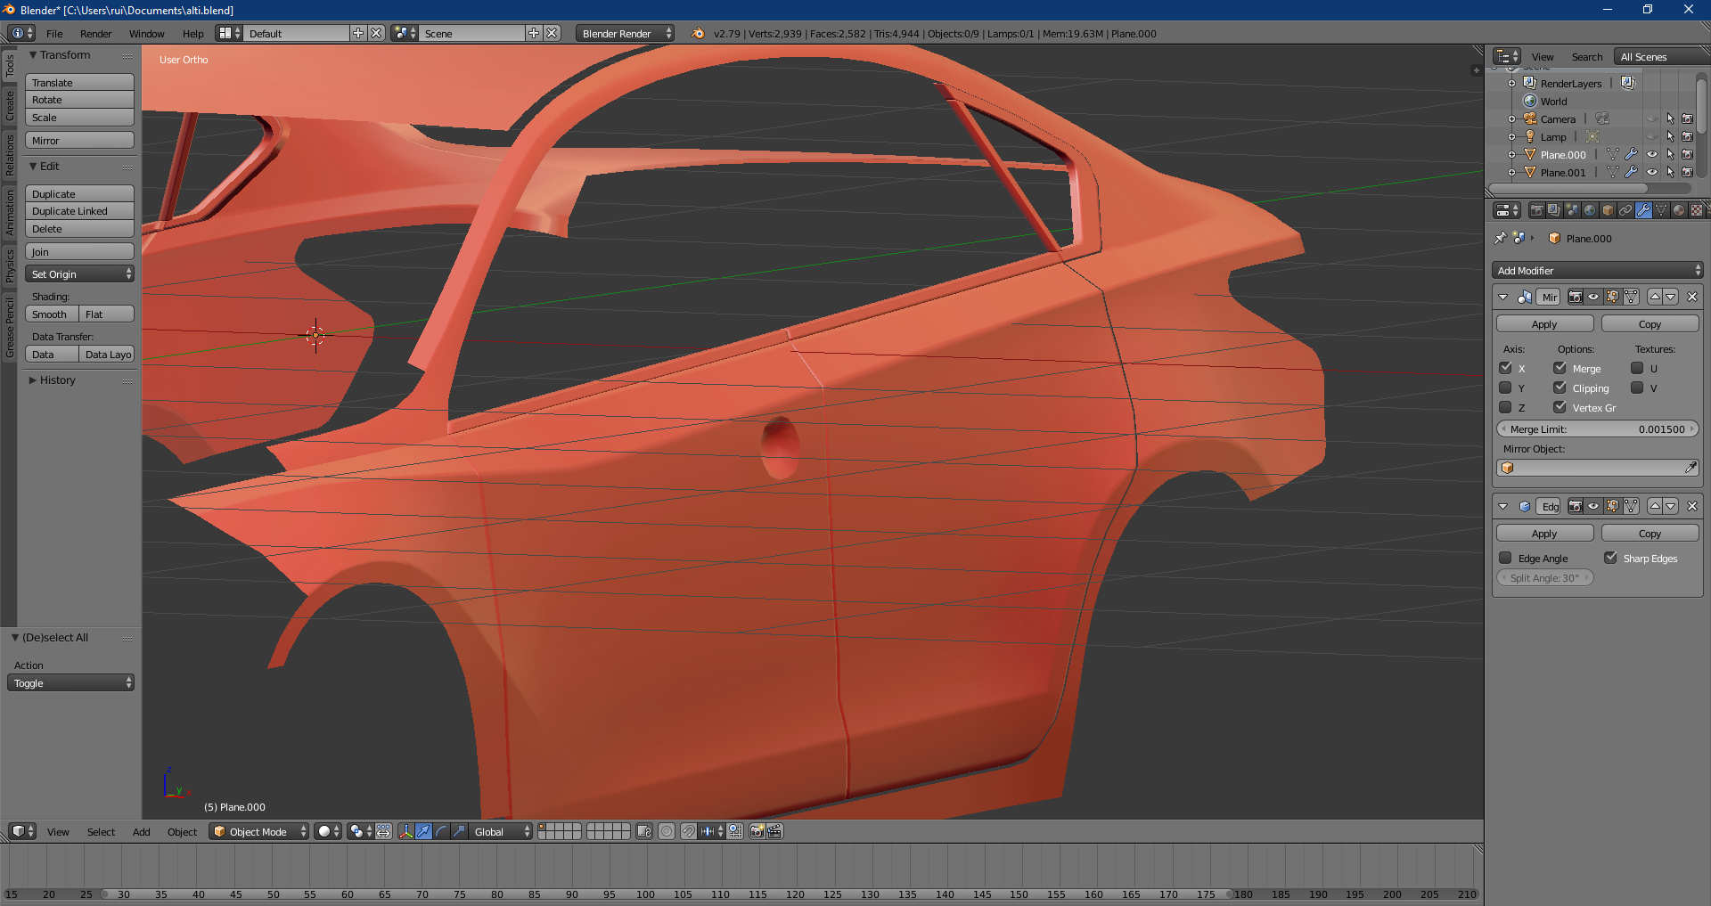
Task: Enable the Y axis mirror checkbox
Action: tap(1506, 388)
